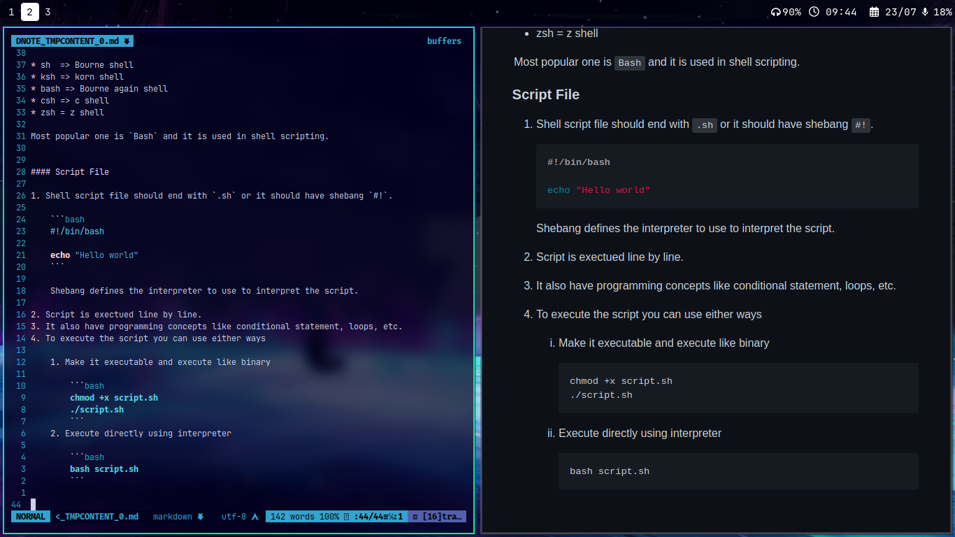Click the NORMAL mode indicator in statusline
Screen dimensions: 955x537
[x=30, y=517]
